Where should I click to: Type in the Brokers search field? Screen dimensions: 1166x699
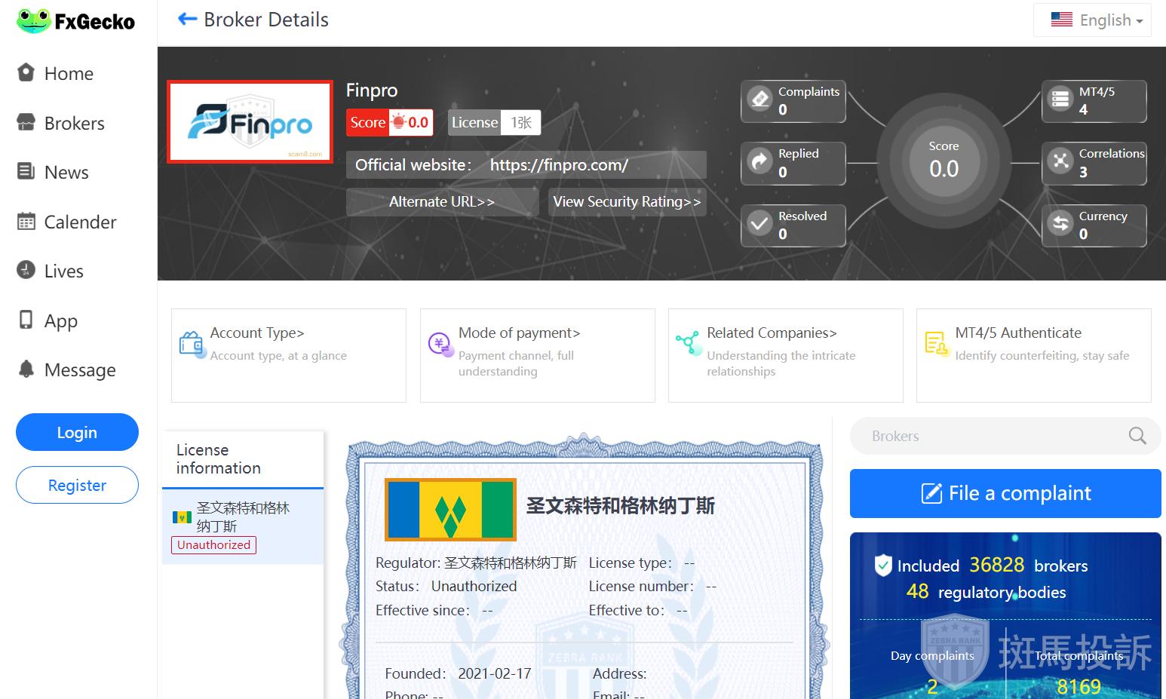980,436
